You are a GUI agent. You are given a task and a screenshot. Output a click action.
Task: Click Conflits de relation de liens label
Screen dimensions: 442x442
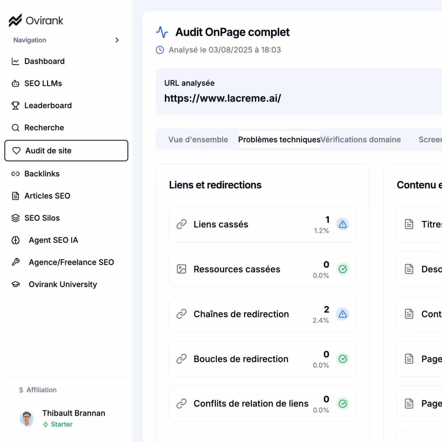click(251, 404)
